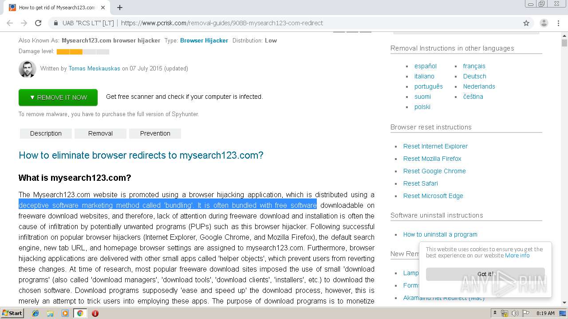
Task: Select Nederlands language link
Action: pos(479,86)
